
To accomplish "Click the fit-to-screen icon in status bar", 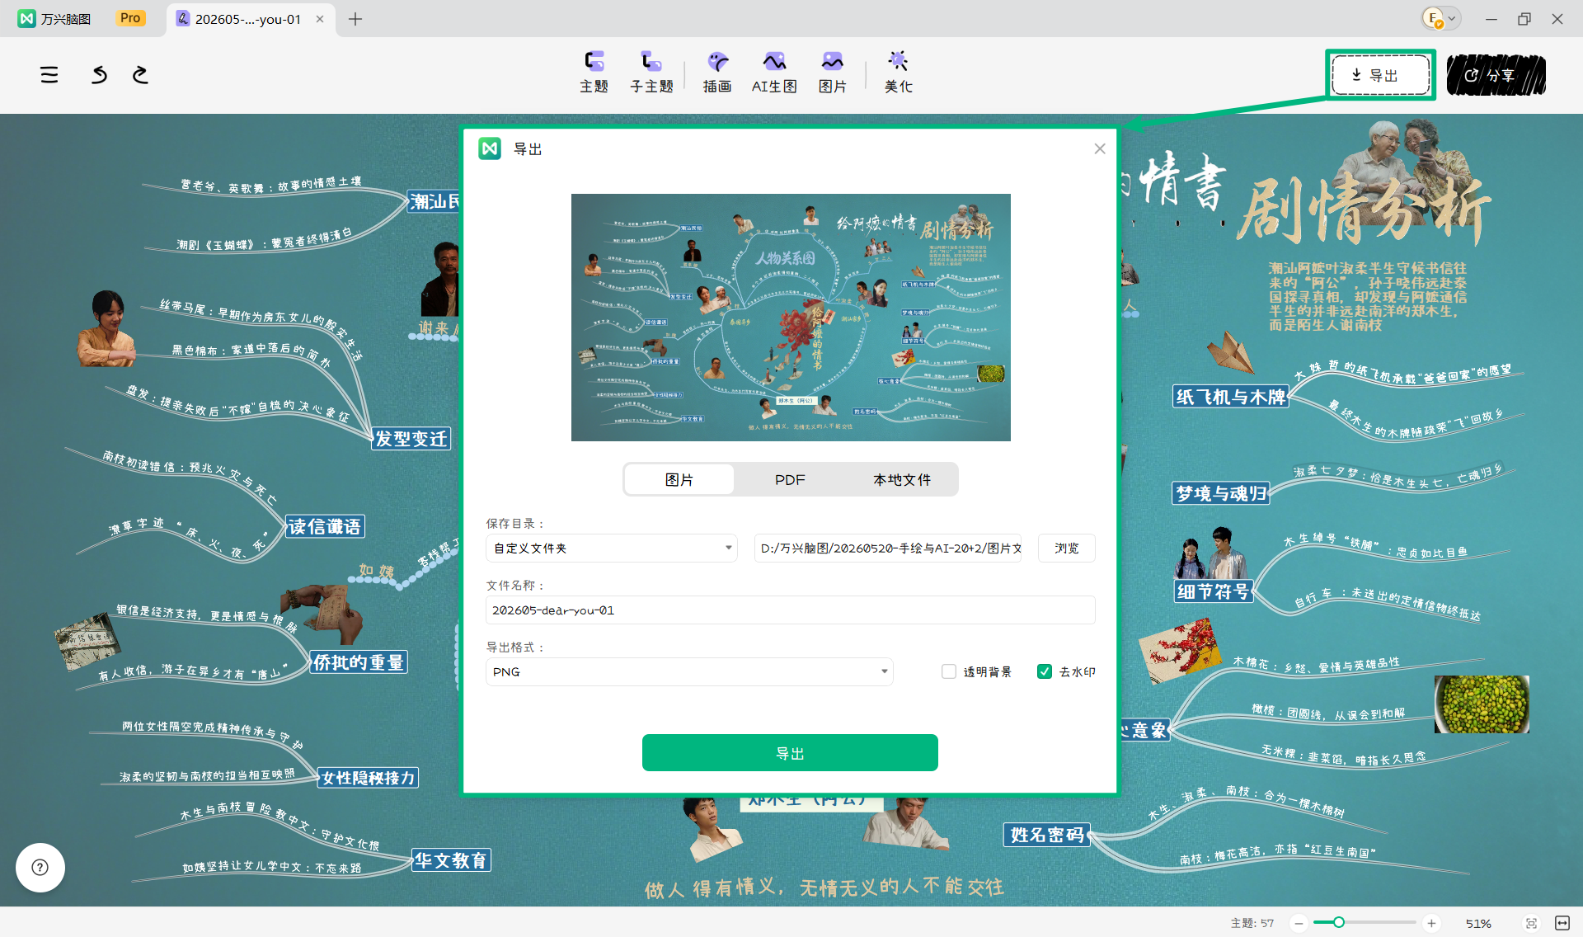I will 1531,923.
